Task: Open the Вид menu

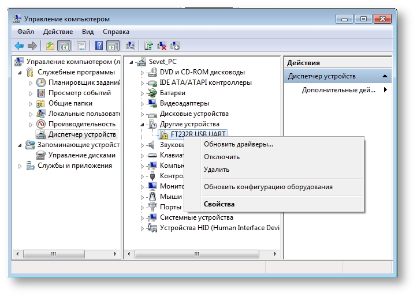Action: point(88,32)
